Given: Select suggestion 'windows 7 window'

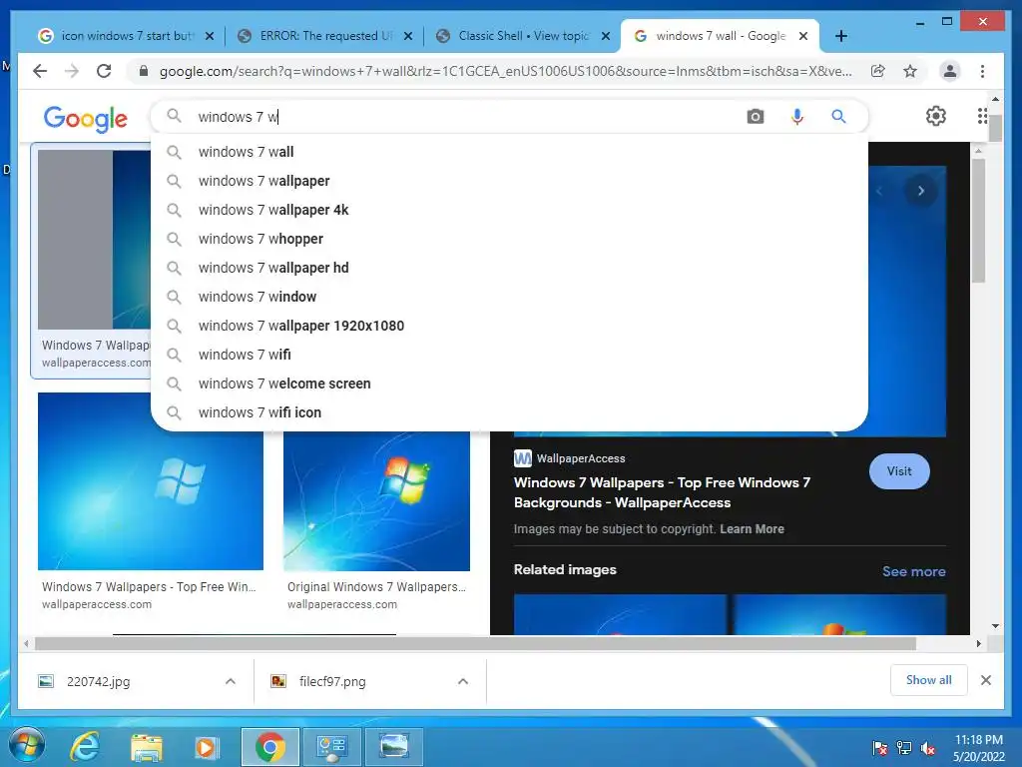Looking at the screenshot, I should [x=509, y=297].
